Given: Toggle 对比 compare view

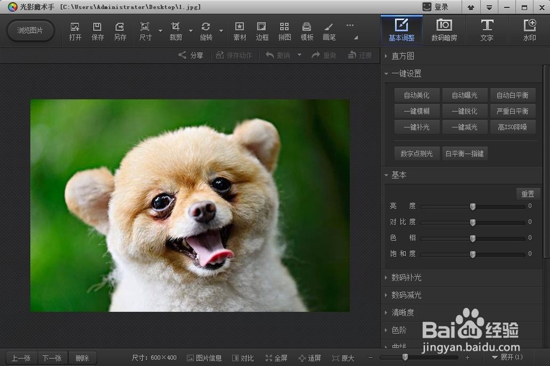Looking at the screenshot, I should click(243, 358).
